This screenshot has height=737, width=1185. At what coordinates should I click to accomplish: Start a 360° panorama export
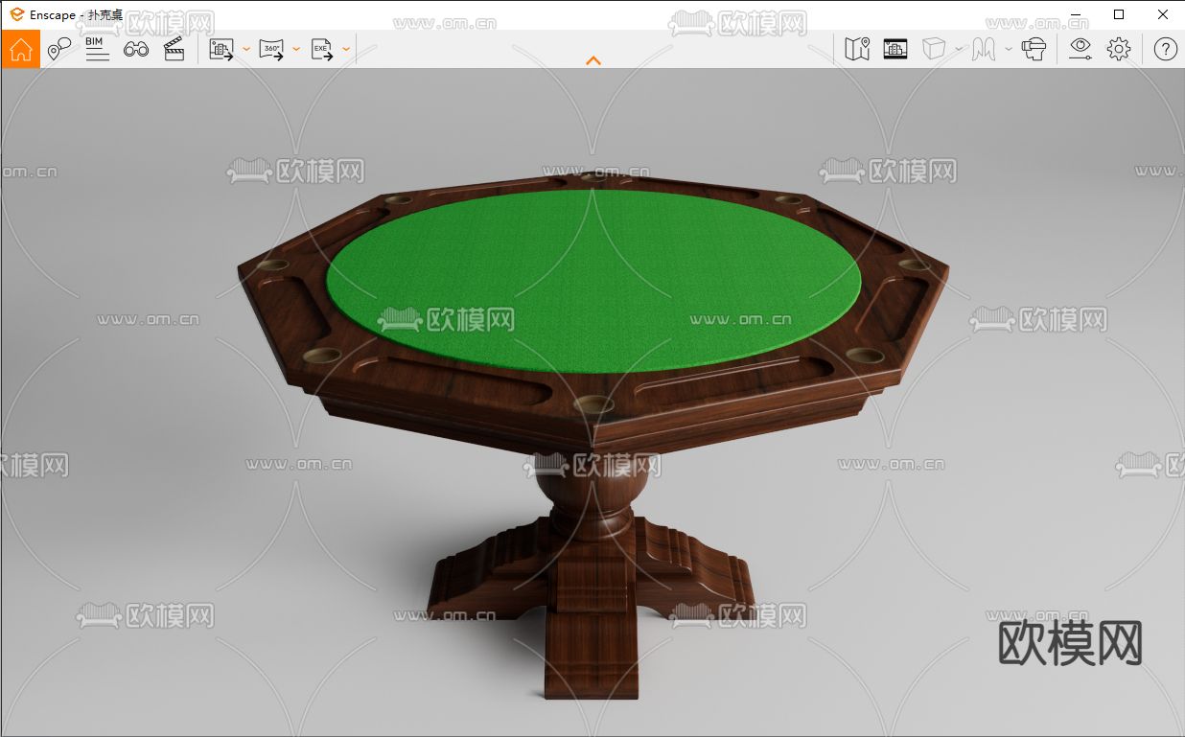[271, 49]
